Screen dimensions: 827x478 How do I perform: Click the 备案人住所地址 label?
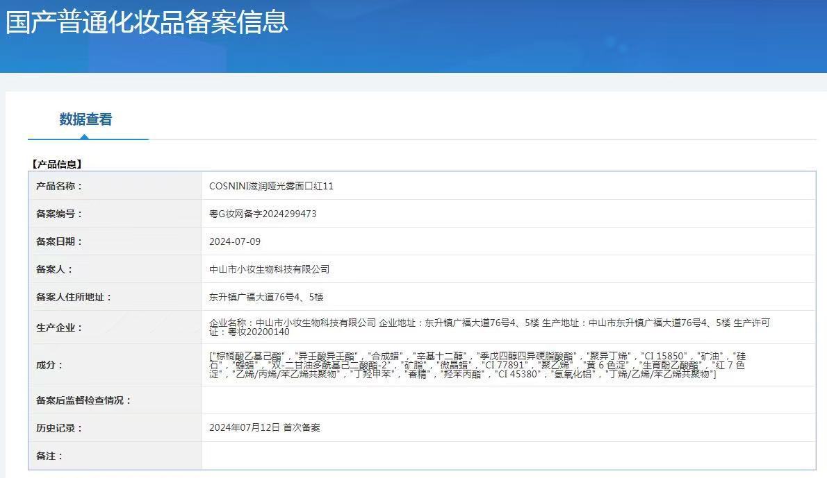pyautogui.click(x=74, y=298)
